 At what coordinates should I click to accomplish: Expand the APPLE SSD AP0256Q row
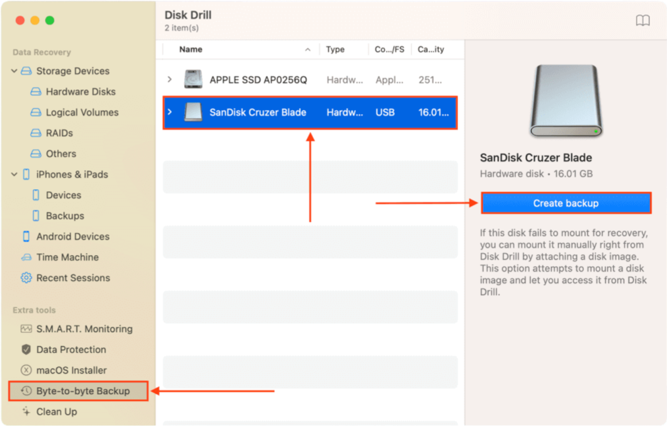pos(169,78)
